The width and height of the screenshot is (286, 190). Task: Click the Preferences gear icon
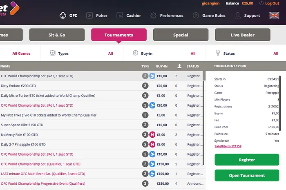point(153,16)
